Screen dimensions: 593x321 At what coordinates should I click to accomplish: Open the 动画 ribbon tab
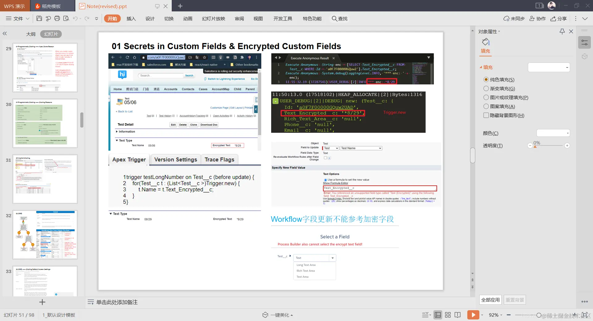coord(188,18)
